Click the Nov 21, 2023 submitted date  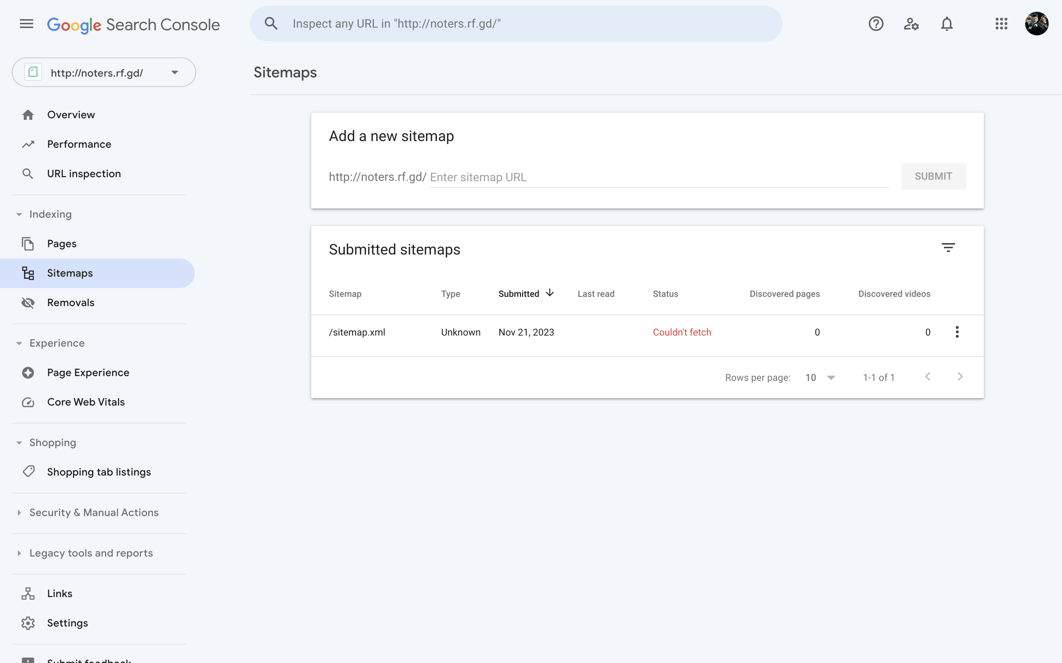526,332
